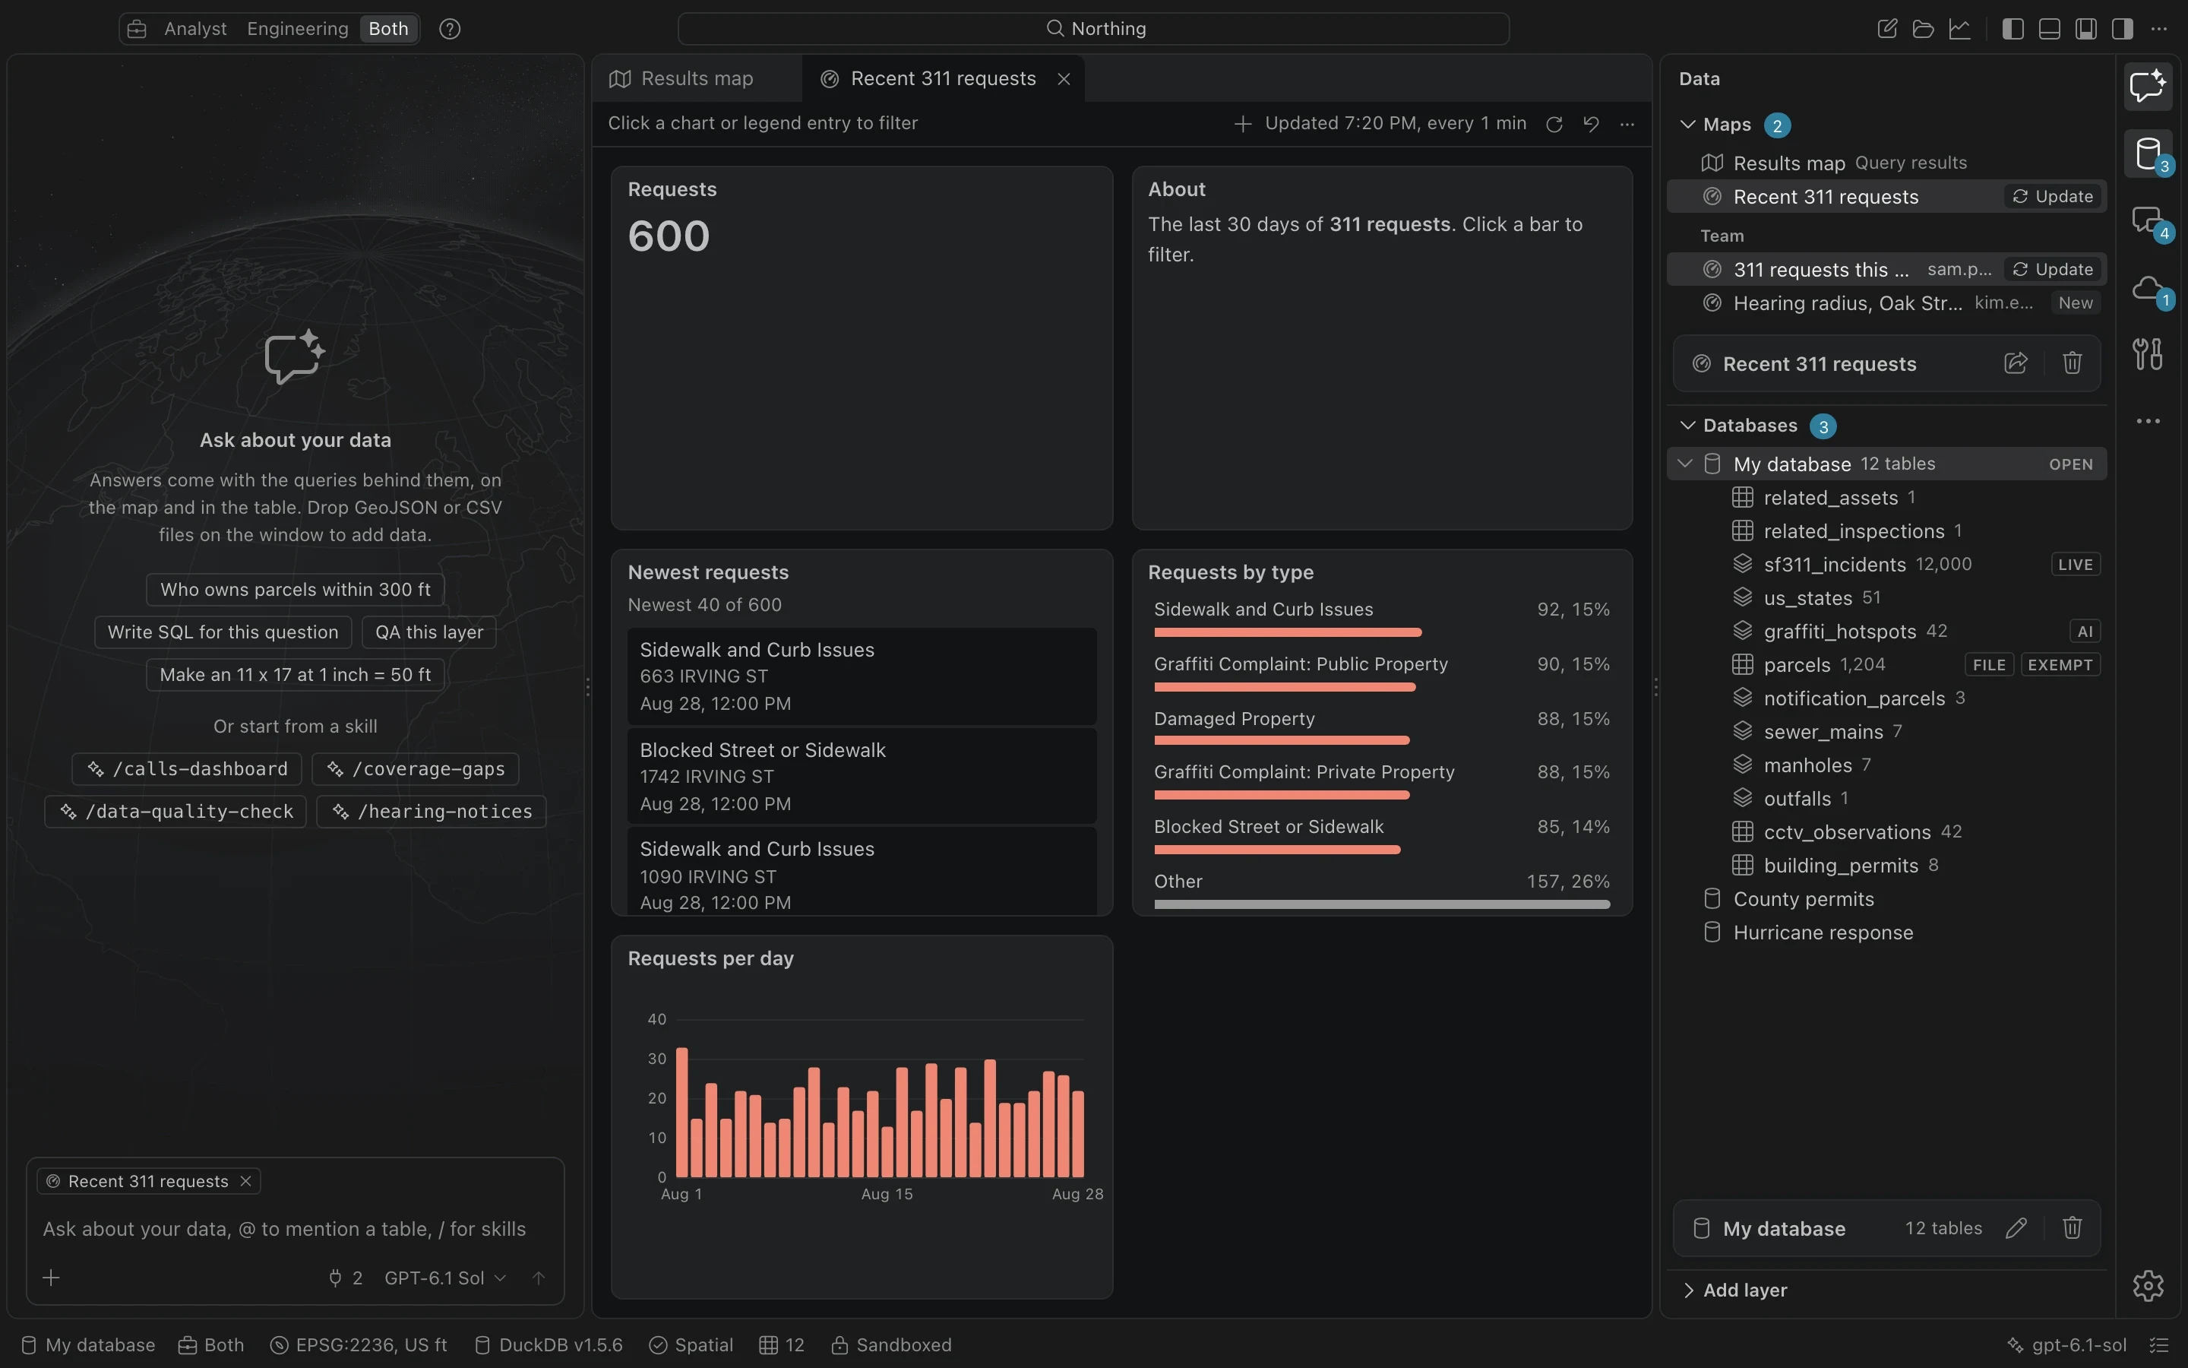Click the QA this layer suggestion
This screenshot has width=2188, height=1368.
tap(428, 632)
